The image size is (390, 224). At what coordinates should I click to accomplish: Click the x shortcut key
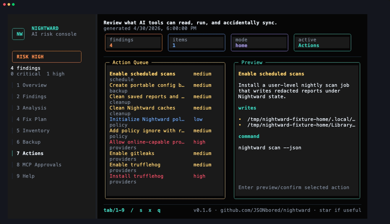[150, 210]
